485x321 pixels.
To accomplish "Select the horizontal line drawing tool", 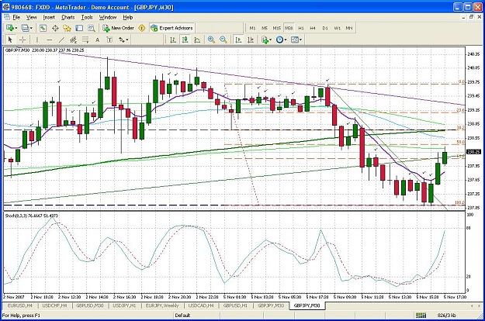I will pyautogui.click(x=49, y=40).
